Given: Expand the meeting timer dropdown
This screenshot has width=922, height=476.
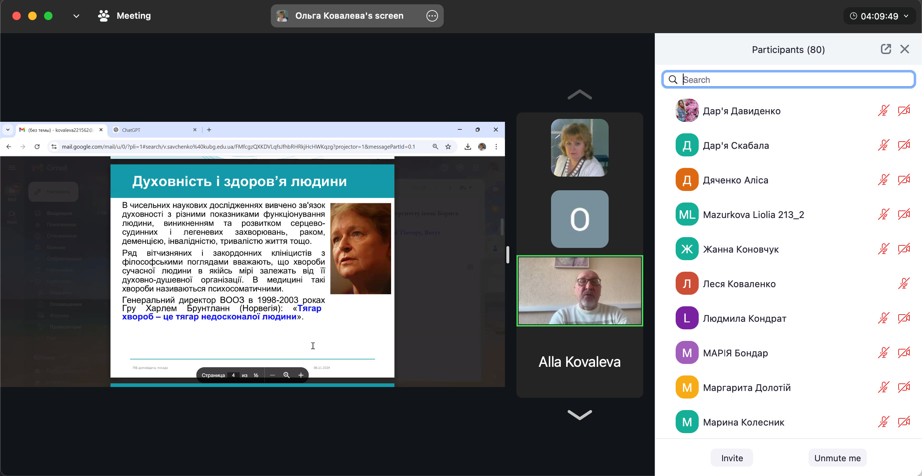Looking at the screenshot, I should coord(907,16).
